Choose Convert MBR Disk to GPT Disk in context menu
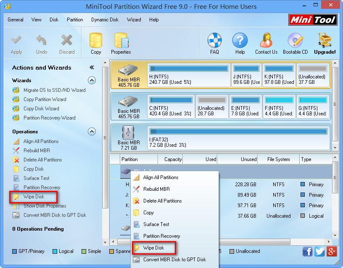Image resolution: width=343 pixels, height=268 pixels. (174, 260)
